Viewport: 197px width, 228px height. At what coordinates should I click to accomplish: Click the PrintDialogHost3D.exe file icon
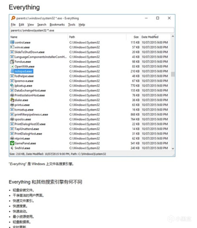click(x=12, y=124)
